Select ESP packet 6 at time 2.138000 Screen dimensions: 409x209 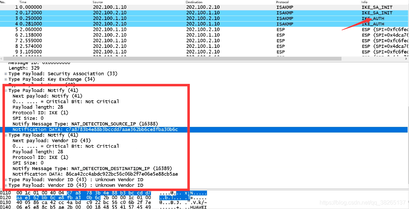click(x=204, y=35)
